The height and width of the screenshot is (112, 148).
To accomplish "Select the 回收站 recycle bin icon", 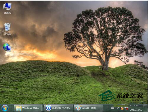I will [x=7, y=27].
